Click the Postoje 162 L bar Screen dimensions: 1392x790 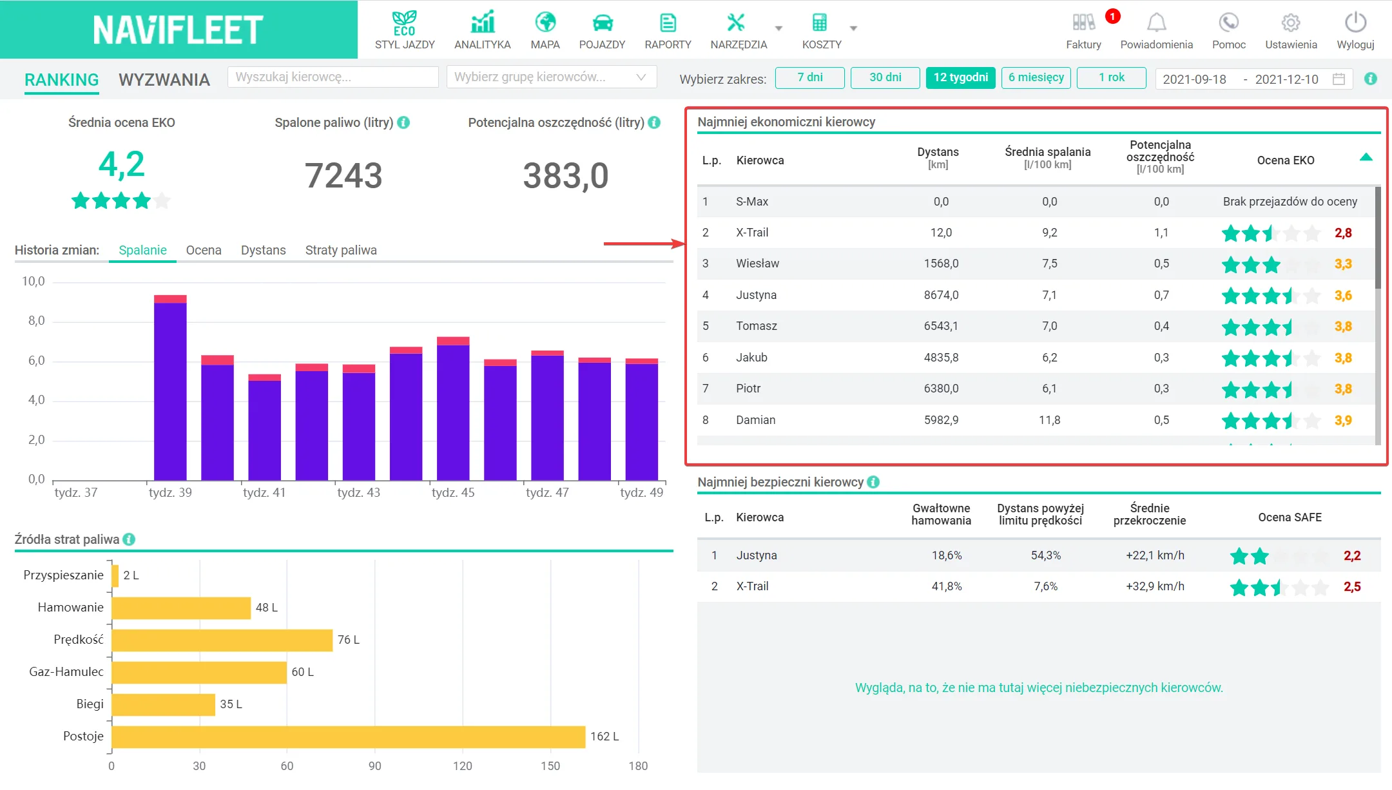[x=348, y=737]
